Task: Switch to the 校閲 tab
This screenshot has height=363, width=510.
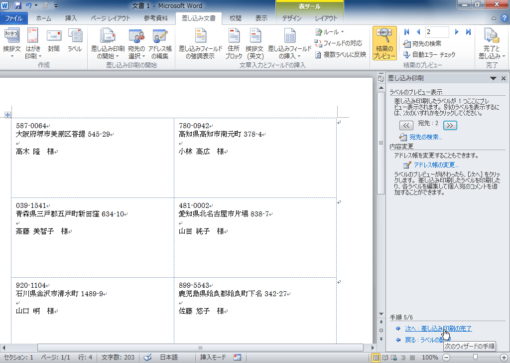Action: pyautogui.click(x=236, y=18)
